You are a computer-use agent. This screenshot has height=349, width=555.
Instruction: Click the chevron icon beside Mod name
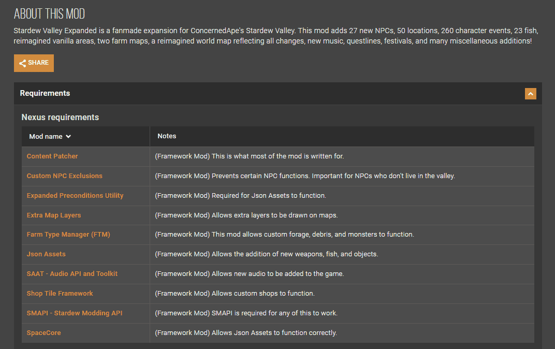(x=68, y=137)
